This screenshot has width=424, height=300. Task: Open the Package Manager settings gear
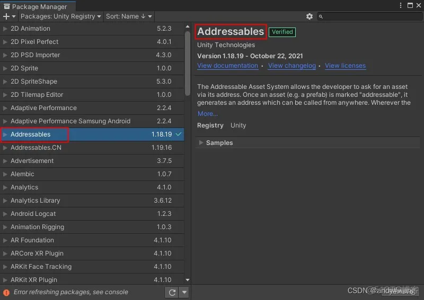click(310, 16)
